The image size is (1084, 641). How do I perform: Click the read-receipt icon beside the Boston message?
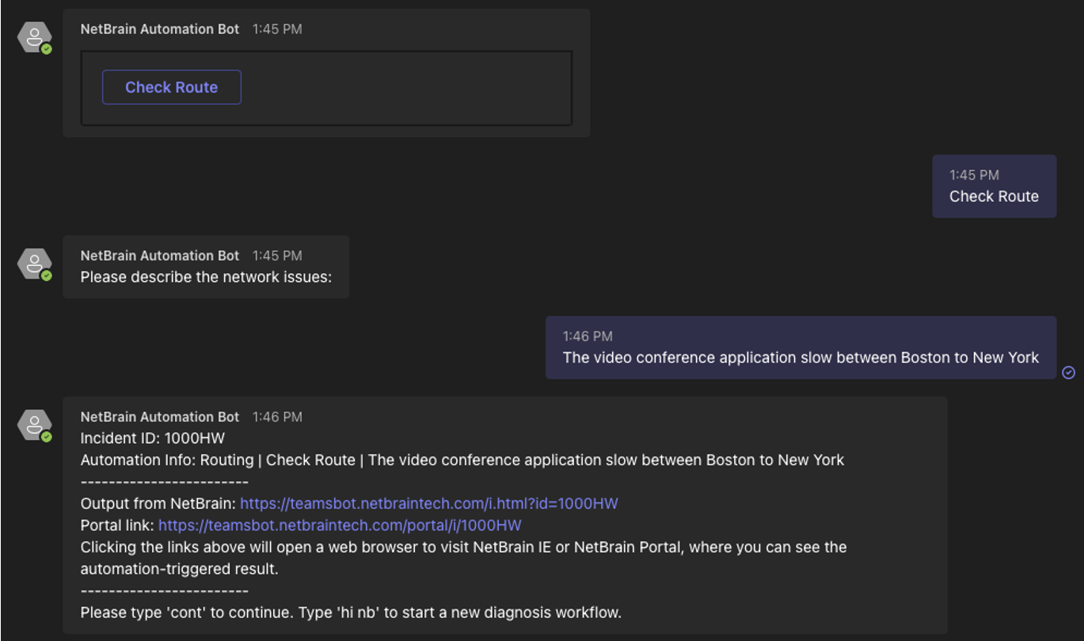[1069, 373]
